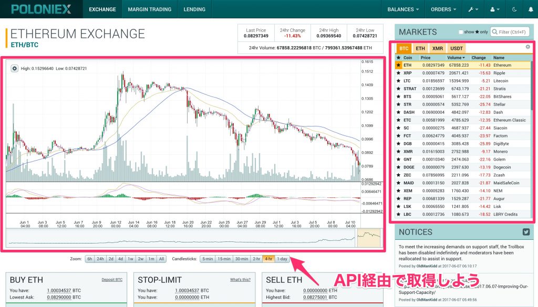Toggle the star for LBC
The height and width of the screenshot is (307, 538).
398,215
